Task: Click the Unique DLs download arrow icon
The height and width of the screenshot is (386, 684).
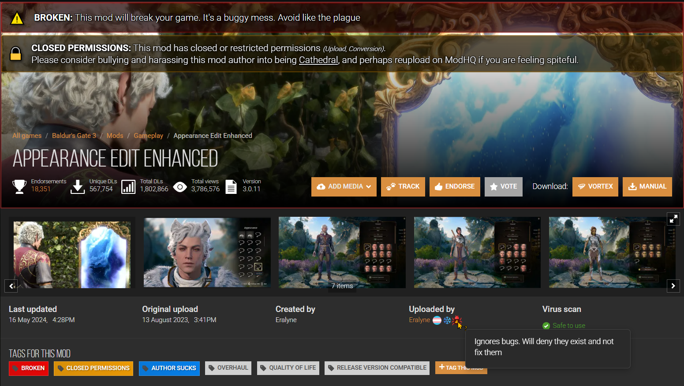Action: [78, 186]
